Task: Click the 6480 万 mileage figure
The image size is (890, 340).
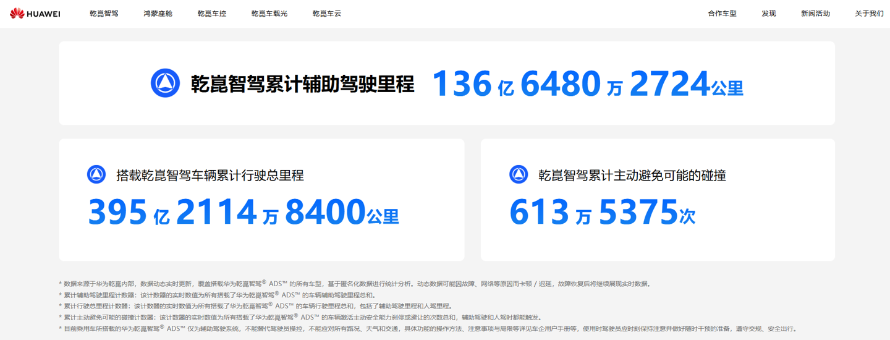Action: tap(572, 84)
